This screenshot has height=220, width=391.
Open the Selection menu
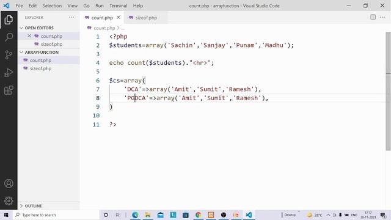click(52, 5)
